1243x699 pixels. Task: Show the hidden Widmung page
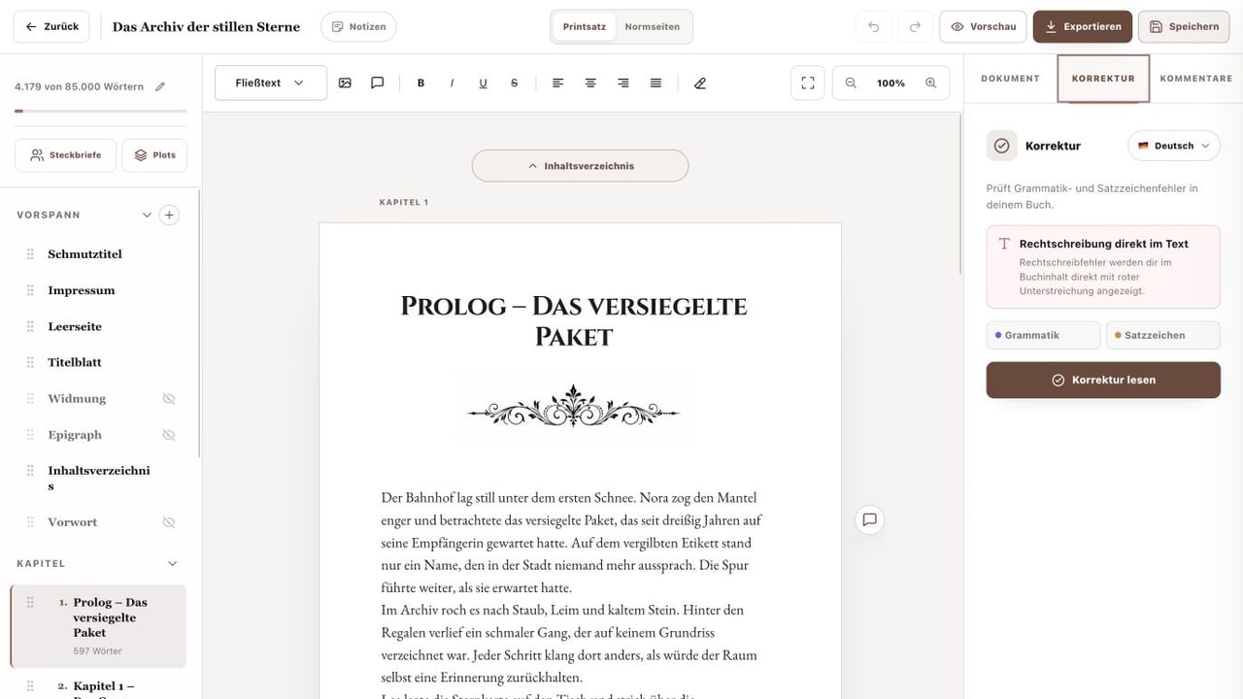(x=168, y=399)
